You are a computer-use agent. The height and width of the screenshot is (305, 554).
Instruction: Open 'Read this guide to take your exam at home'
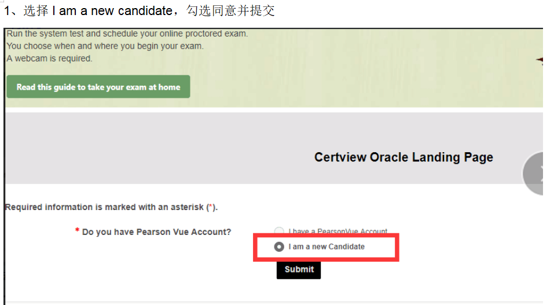98,87
